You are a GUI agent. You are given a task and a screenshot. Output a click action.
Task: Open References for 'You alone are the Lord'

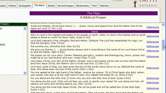(x=153, y=83)
